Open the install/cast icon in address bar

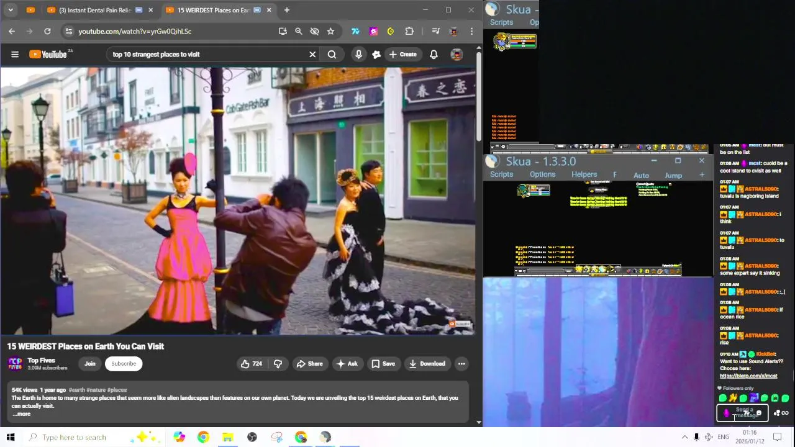tap(283, 31)
